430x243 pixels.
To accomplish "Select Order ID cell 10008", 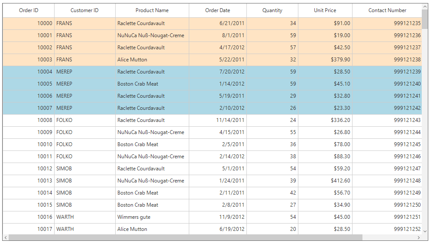I will pyautogui.click(x=29, y=120).
